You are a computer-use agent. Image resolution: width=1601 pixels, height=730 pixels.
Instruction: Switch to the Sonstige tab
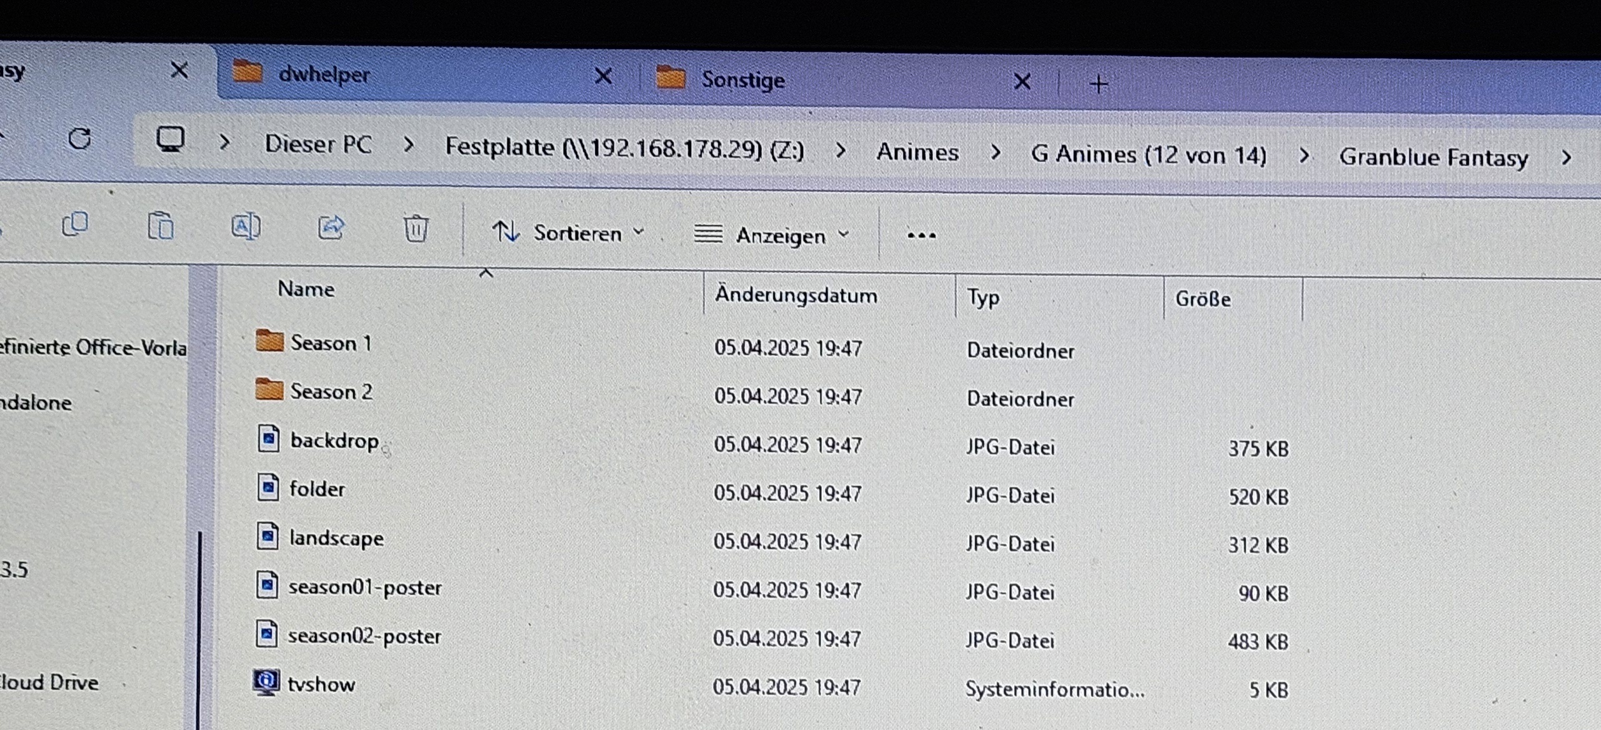click(742, 80)
